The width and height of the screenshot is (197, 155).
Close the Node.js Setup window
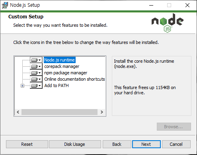tap(187, 5)
